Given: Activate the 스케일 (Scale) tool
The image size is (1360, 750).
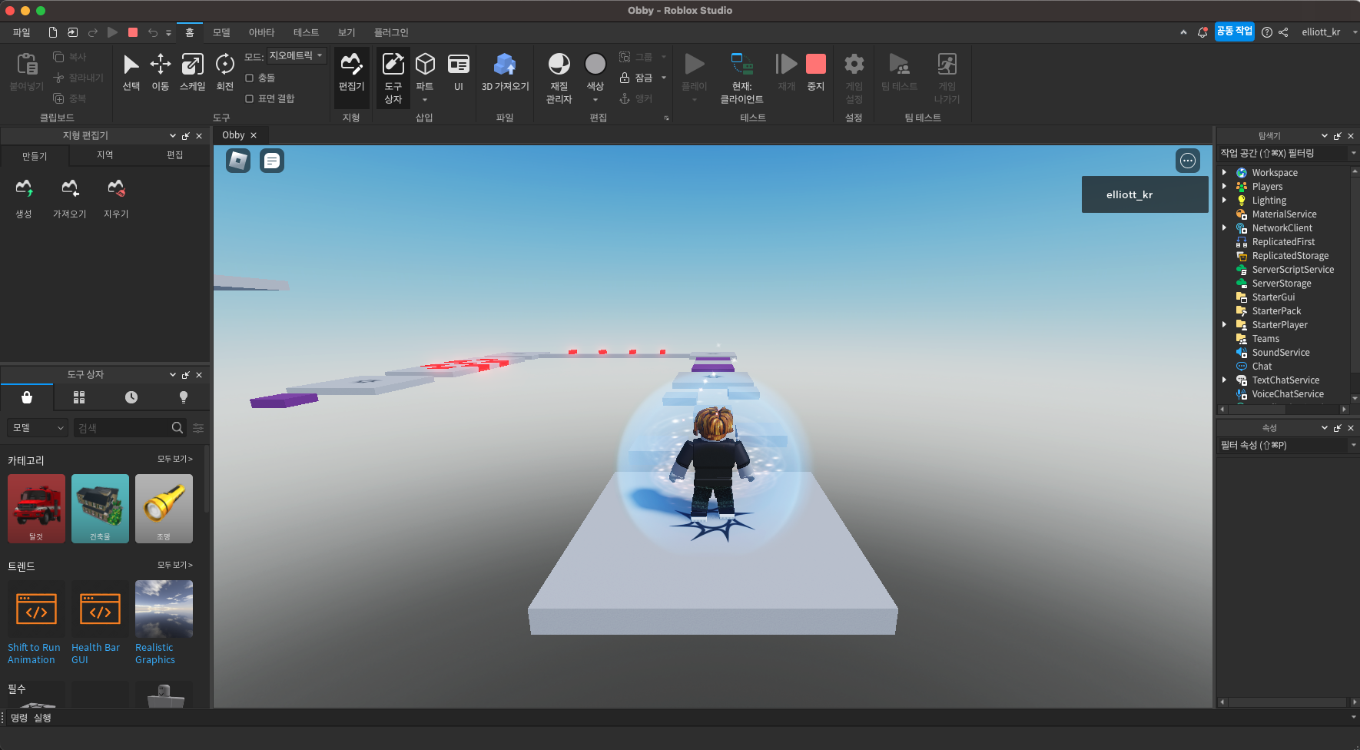Looking at the screenshot, I should point(192,72).
